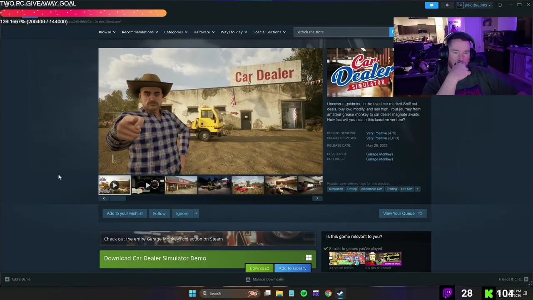This screenshot has width=533, height=300.
Task: Click the Windows taskbar Search box
Action: [x=230, y=293]
